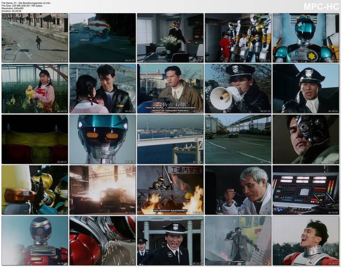
Task: Click the 00:17:42 sparks close-up thumbnail
Action: 102,241
